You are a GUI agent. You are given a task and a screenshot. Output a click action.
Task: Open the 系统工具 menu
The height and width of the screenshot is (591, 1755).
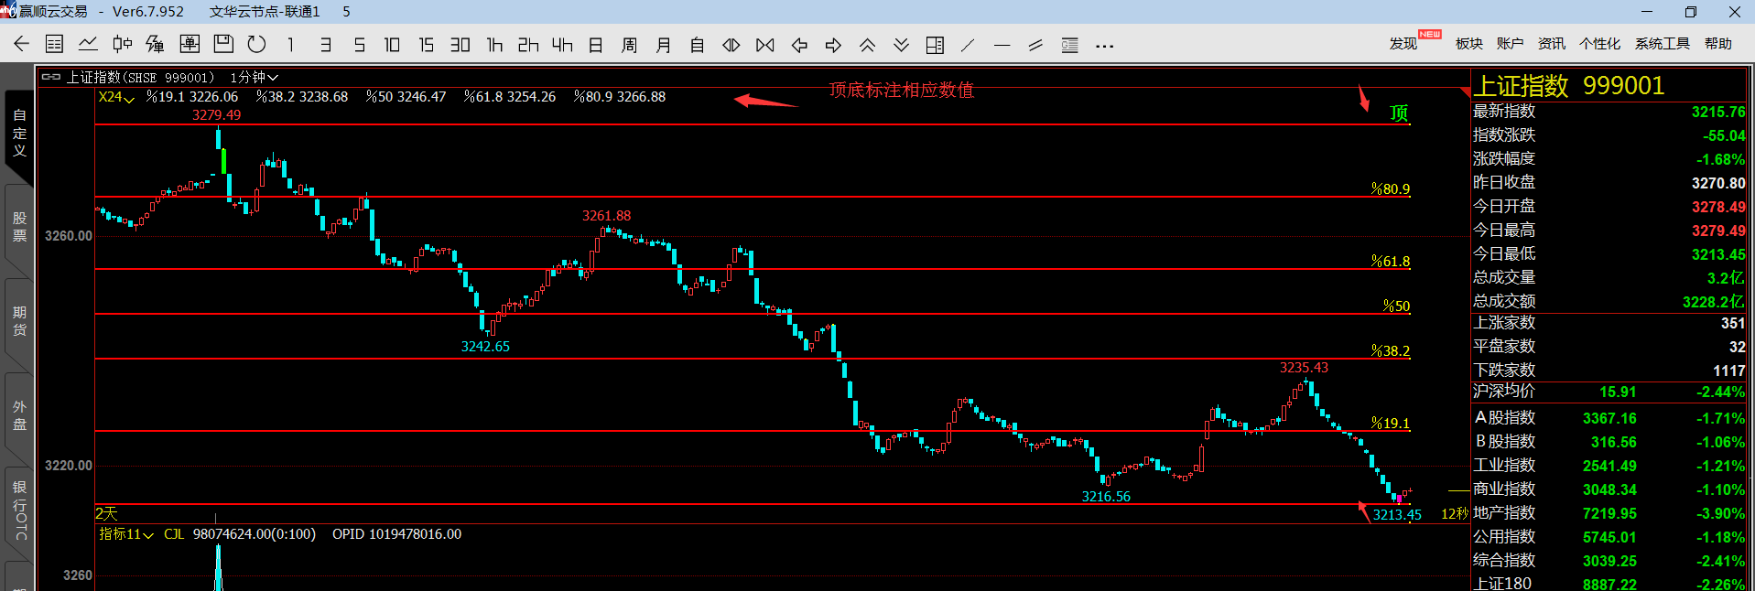tap(1662, 44)
